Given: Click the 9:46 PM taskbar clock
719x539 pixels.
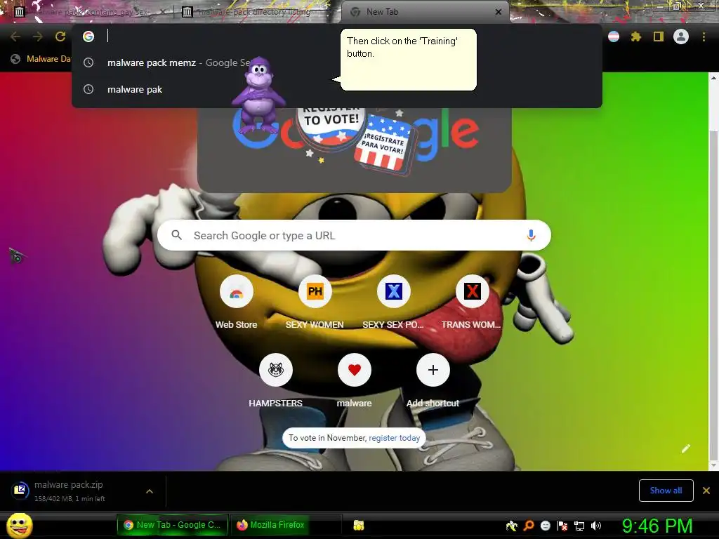Looking at the screenshot, I should [x=657, y=526].
